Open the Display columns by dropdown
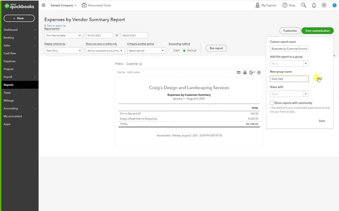 pyautogui.click(x=64, y=51)
